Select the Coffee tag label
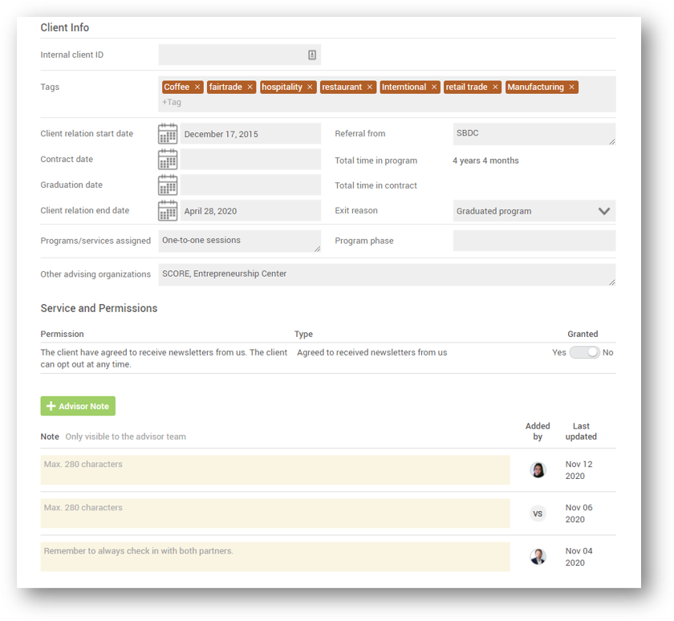Viewport: 674px width, 621px height. (177, 87)
